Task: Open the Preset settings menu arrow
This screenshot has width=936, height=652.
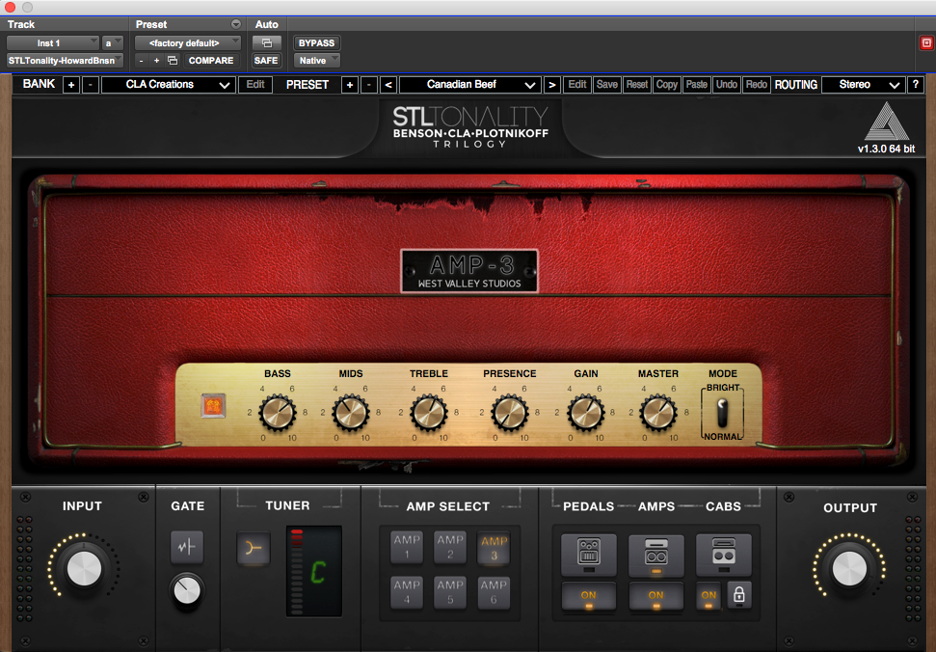Action: [236, 24]
